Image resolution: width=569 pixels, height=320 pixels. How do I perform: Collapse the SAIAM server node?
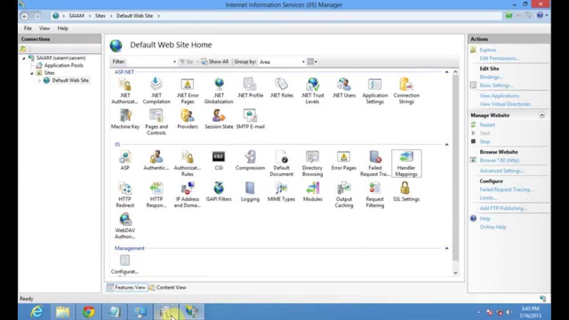[x=24, y=58]
